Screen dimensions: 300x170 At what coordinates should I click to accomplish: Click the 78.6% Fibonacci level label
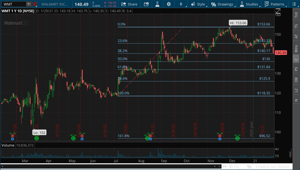click(x=122, y=79)
